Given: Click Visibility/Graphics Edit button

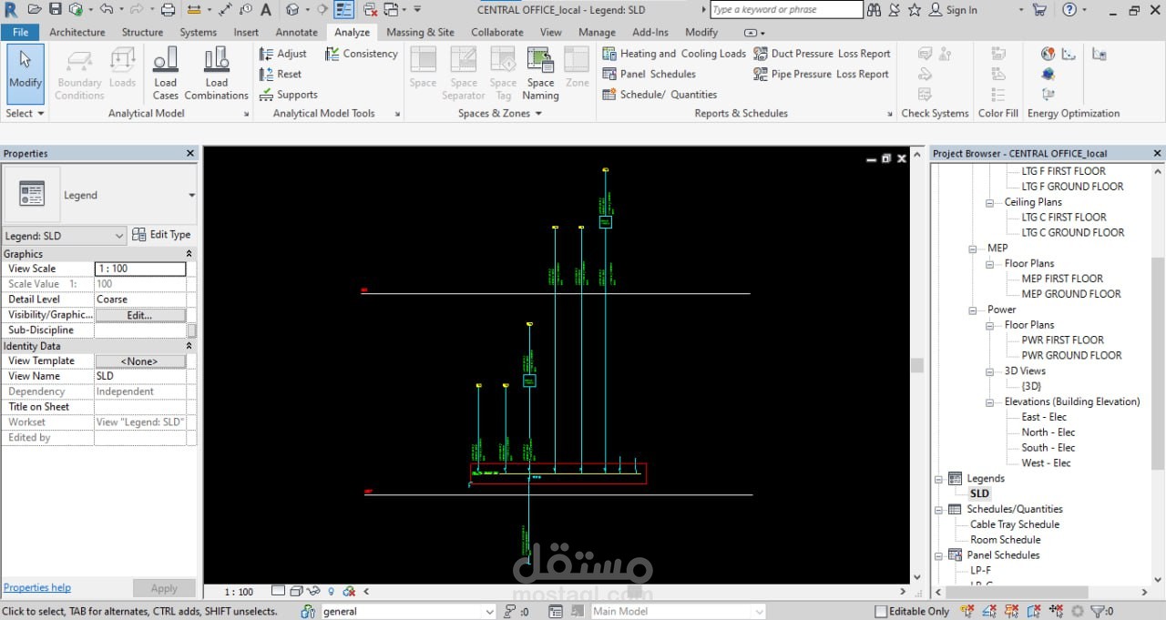Looking at the screenshot, I should coord(140,315).
